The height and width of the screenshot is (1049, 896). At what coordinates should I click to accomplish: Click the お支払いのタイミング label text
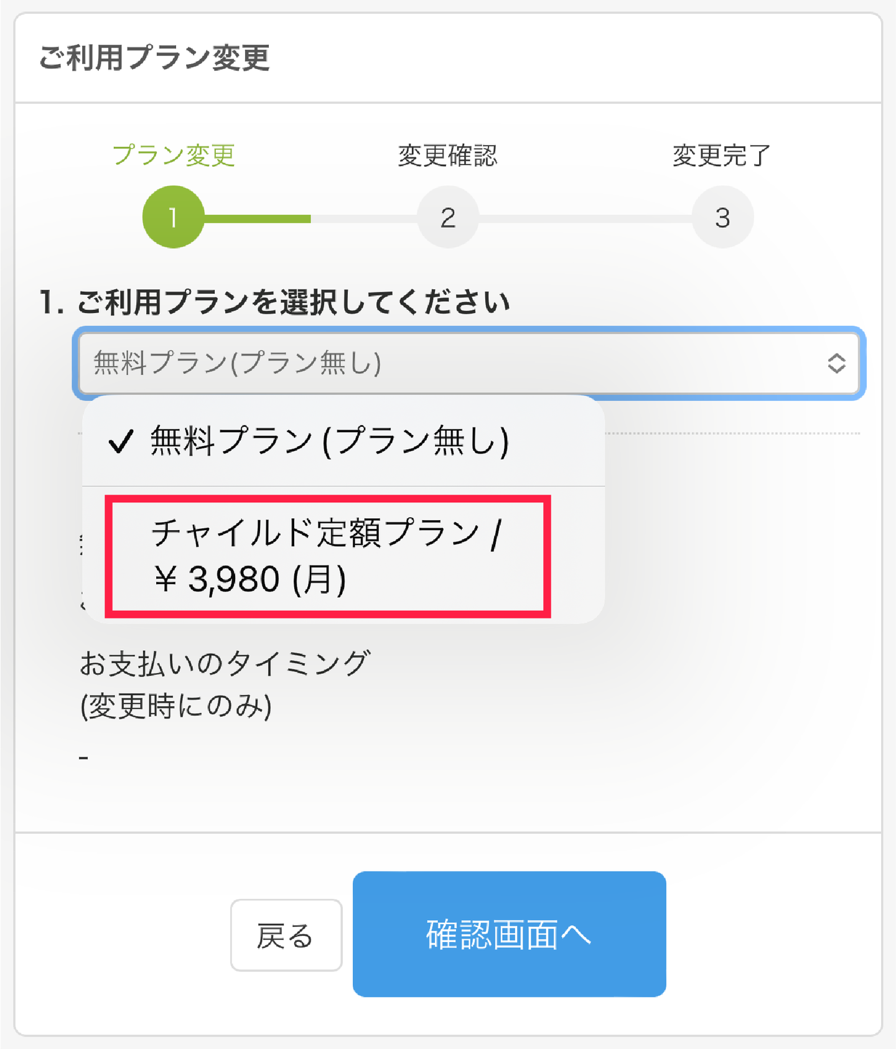click(225, 663)
